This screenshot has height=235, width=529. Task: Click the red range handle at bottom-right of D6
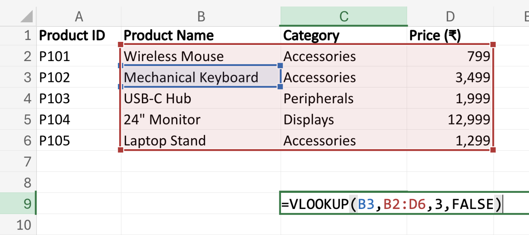pos(493,150)
